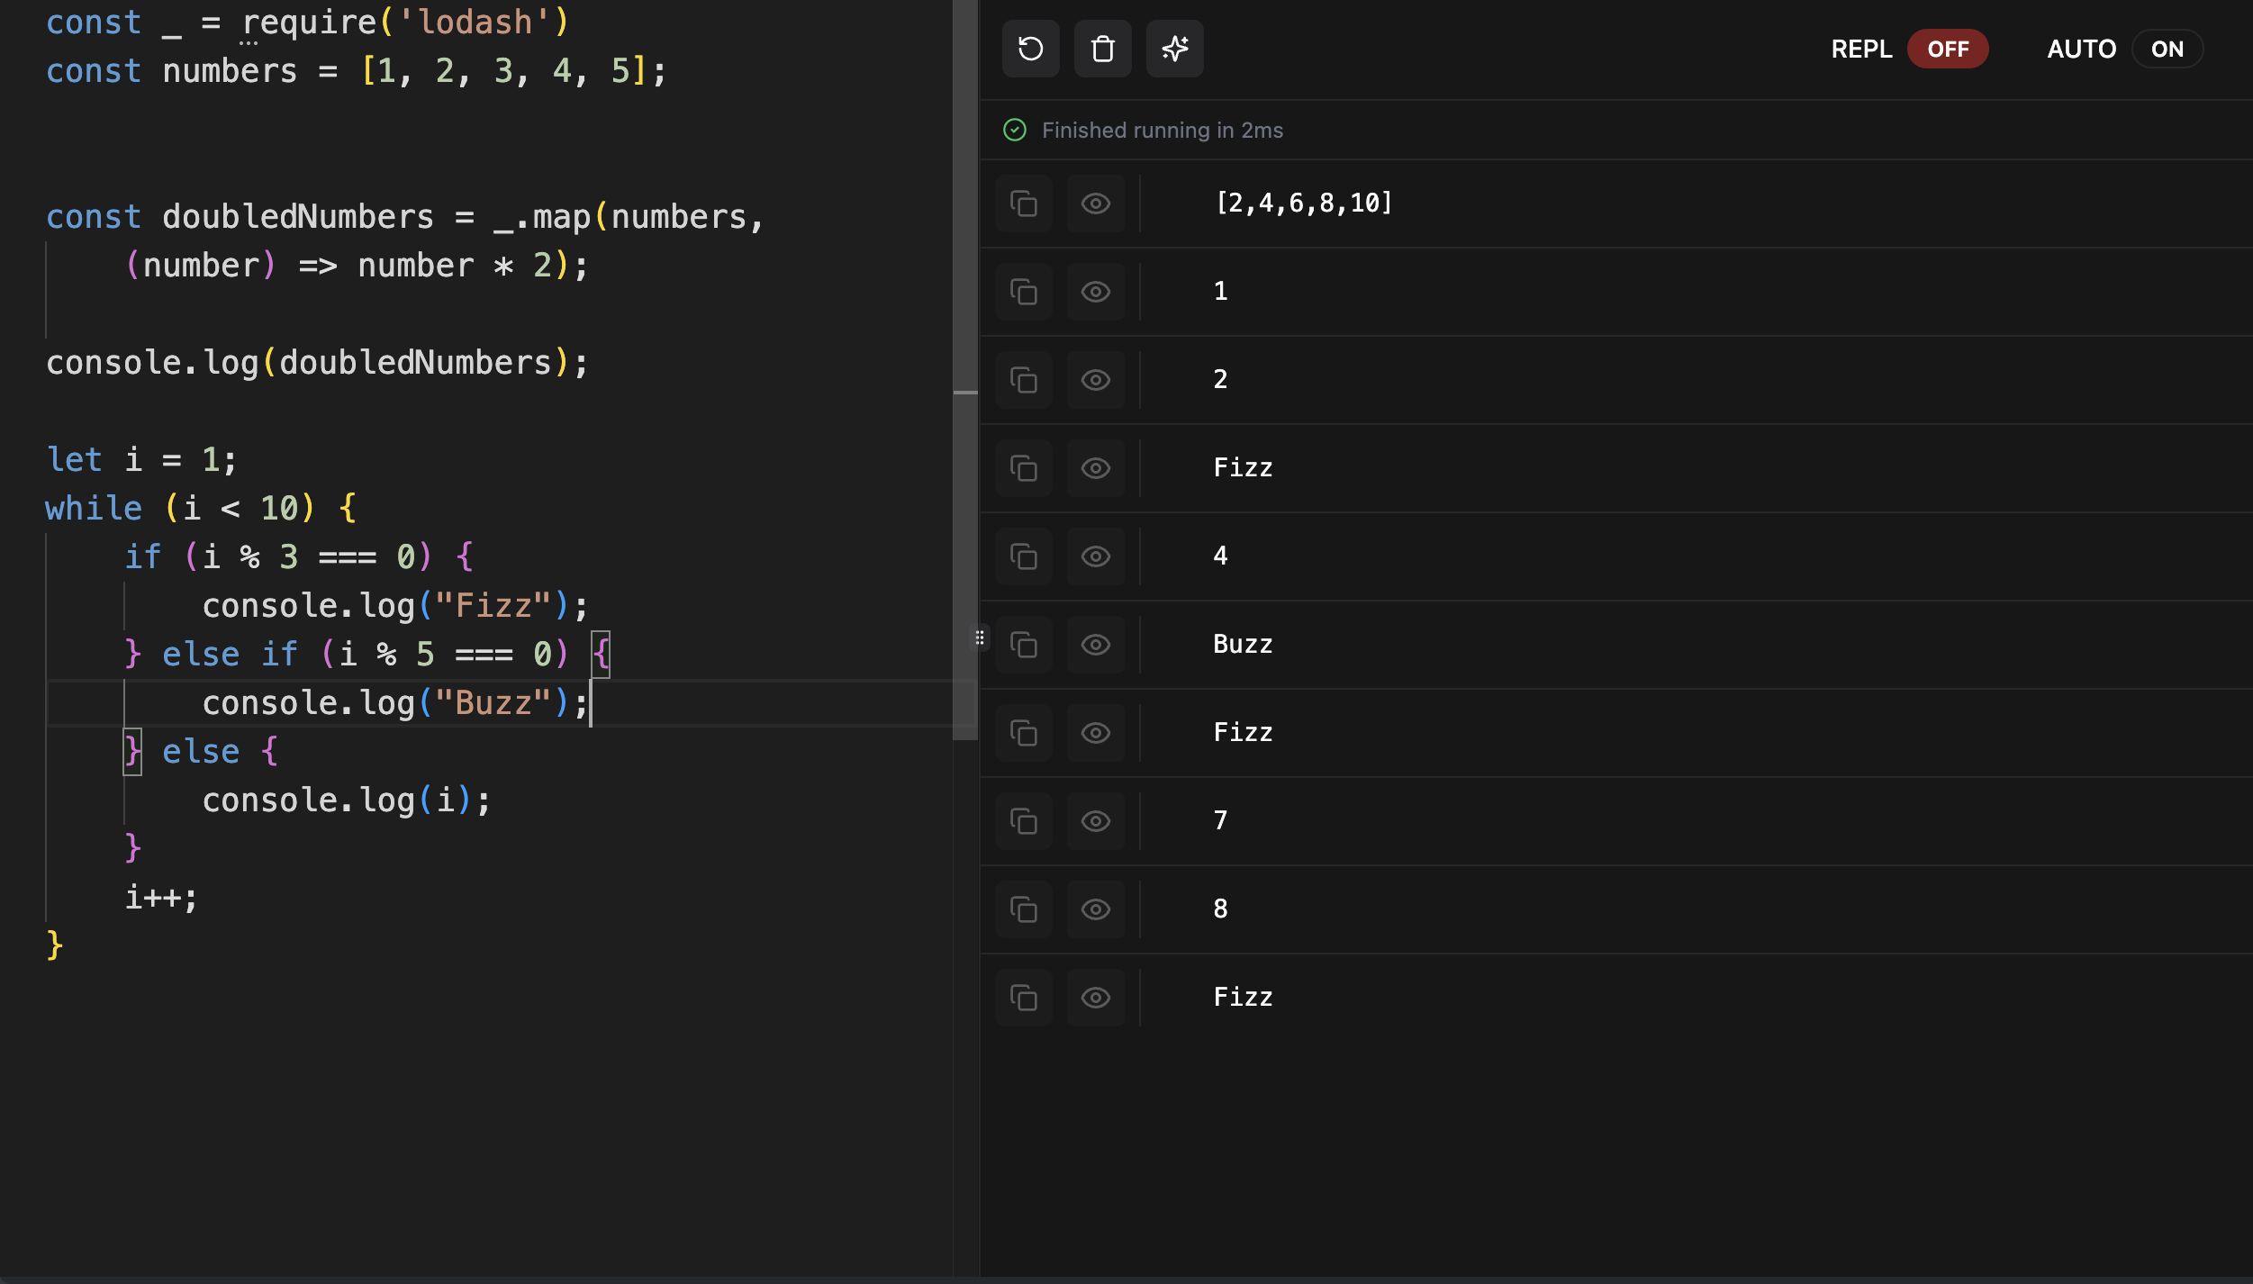Copy the Buzz output
Viewport: 2253px width, 1284px height.
tap(1024, 645)
